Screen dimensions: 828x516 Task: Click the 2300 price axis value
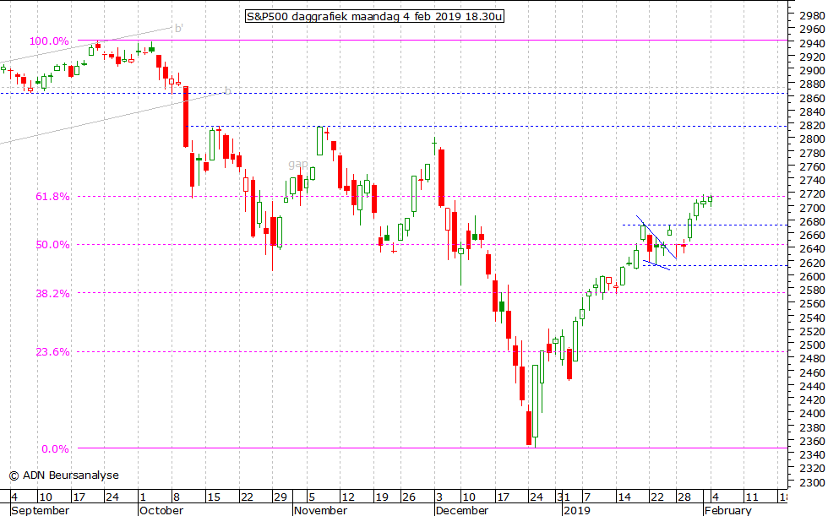812,482
